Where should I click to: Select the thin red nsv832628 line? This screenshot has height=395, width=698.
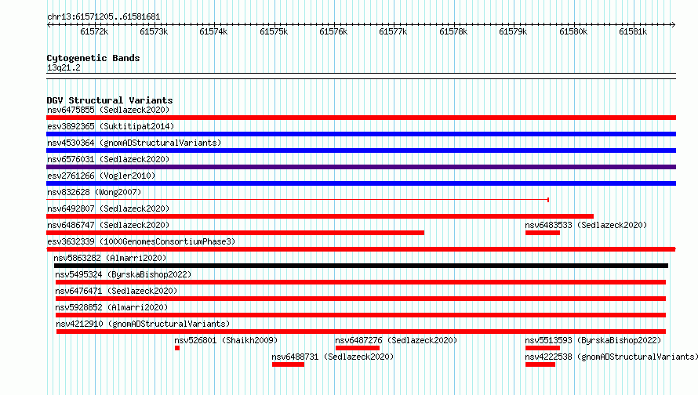click(297, 200)
